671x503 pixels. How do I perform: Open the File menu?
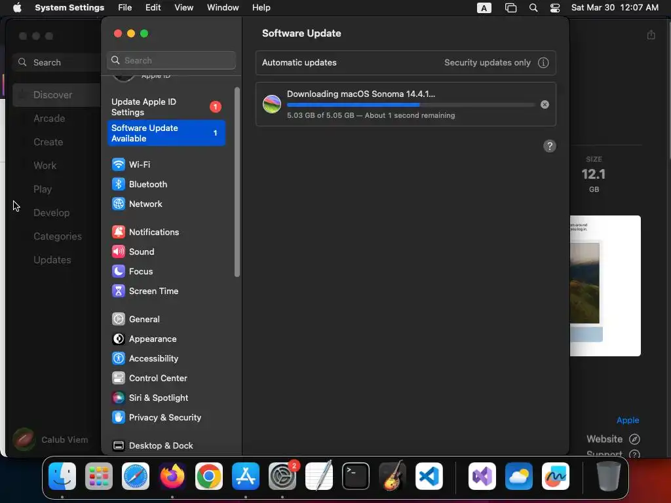point(125,8)
